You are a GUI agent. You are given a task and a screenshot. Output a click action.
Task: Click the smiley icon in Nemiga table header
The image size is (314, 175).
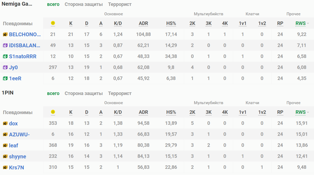coord(53,23)
